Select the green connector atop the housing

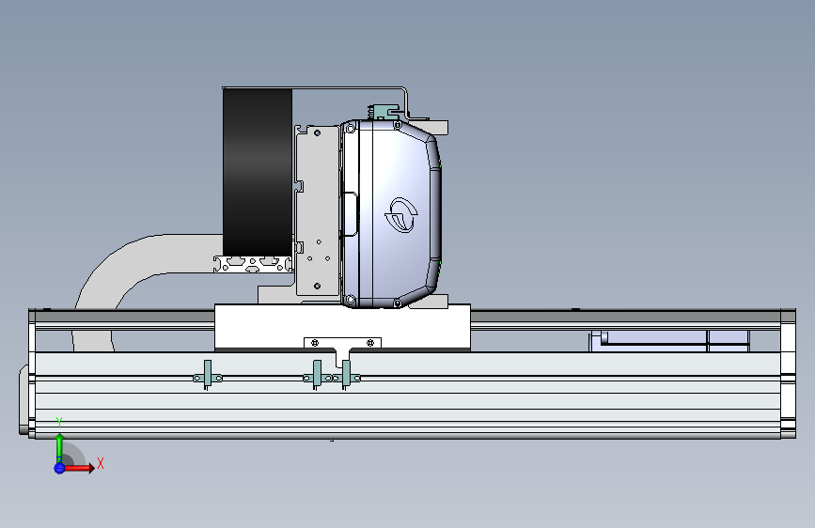[385, 111]
